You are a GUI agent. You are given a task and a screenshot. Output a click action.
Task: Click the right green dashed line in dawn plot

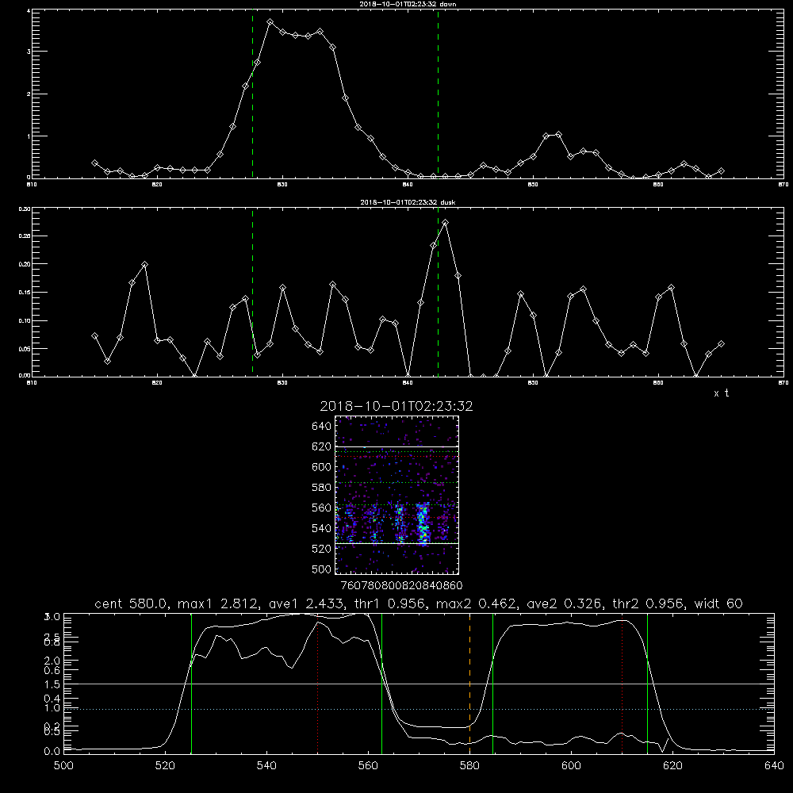click(438, 94)
